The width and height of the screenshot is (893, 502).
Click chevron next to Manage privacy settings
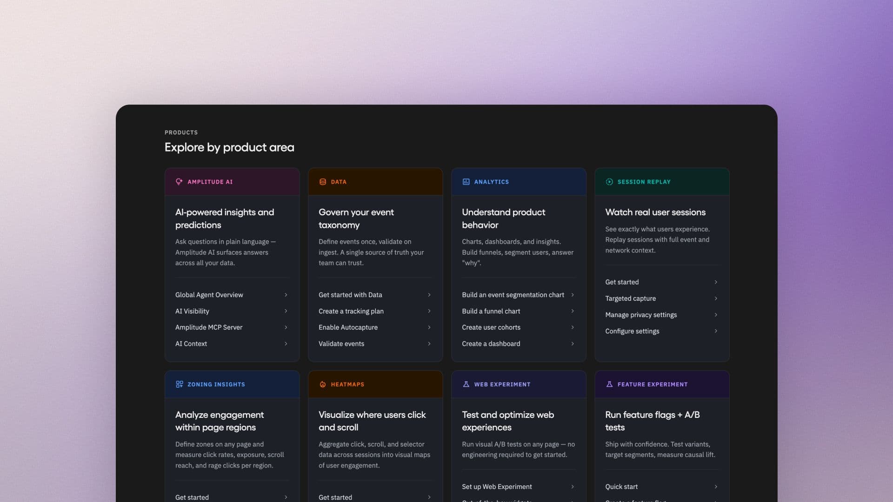[715, 315]
